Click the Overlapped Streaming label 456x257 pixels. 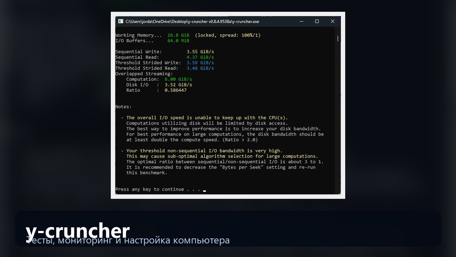(x=144, y=74)
